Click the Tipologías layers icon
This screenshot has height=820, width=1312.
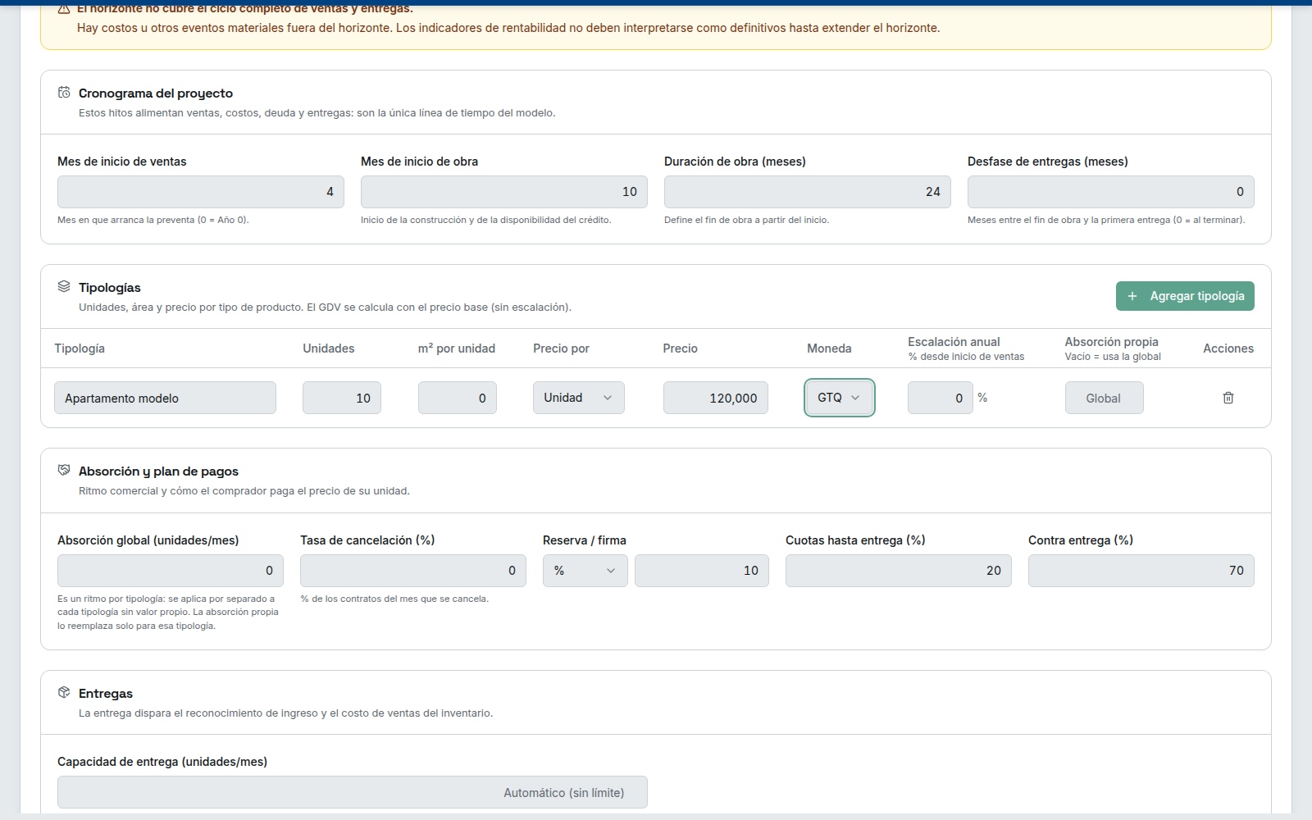point(64,286)
